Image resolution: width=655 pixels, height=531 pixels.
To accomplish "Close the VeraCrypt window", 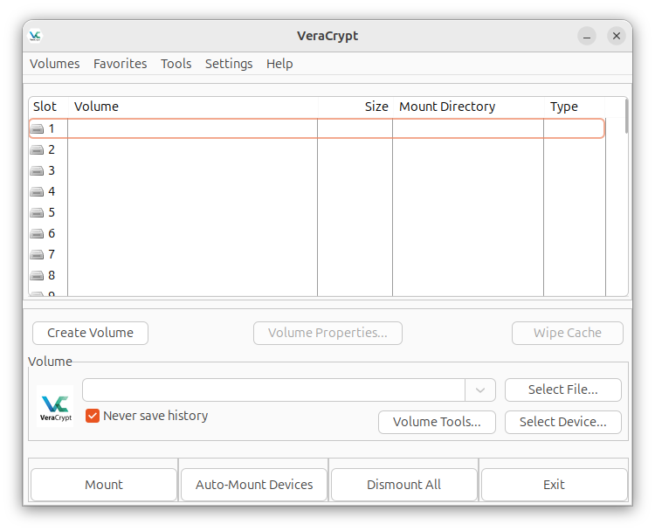I will click(x=617, y=37).
